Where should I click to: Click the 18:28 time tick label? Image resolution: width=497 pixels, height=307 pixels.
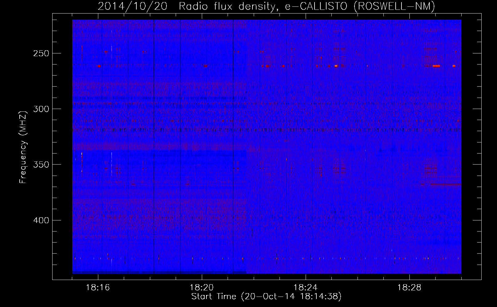pos(409,287)
